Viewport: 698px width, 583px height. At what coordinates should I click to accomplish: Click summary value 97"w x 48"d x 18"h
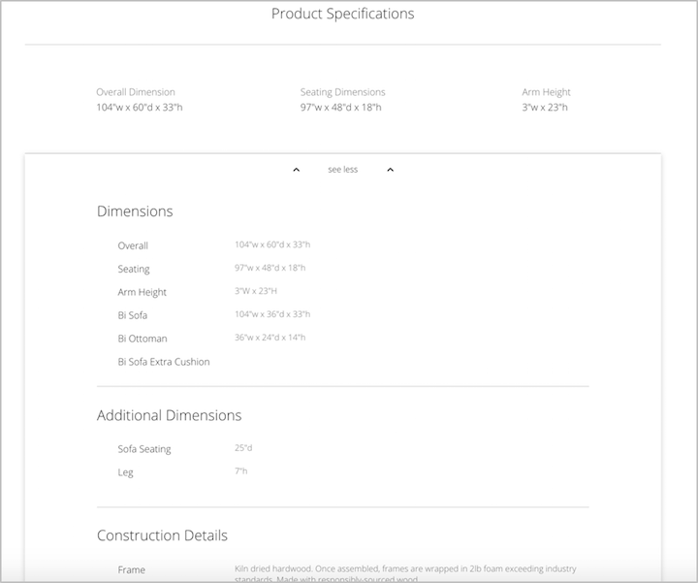[340, 108]
